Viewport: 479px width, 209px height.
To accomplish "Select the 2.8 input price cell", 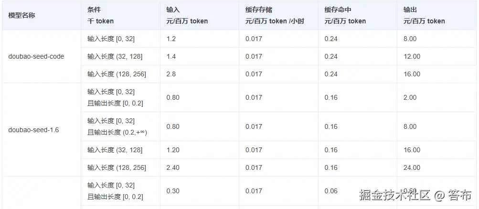I will [171, 74].
